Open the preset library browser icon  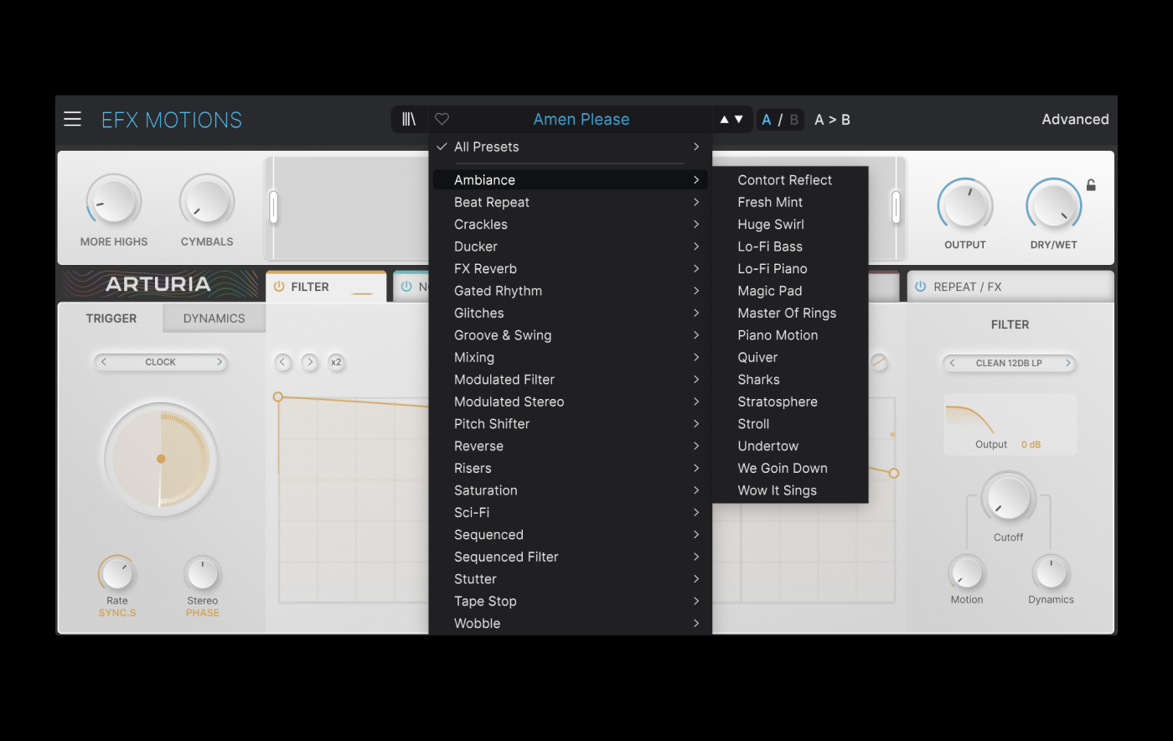pyautogui.click(x=409, y=119)
